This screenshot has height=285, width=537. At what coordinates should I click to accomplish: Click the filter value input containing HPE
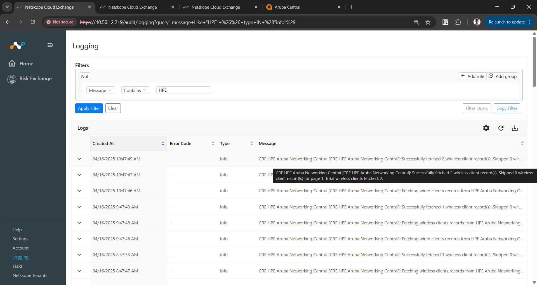183,90
